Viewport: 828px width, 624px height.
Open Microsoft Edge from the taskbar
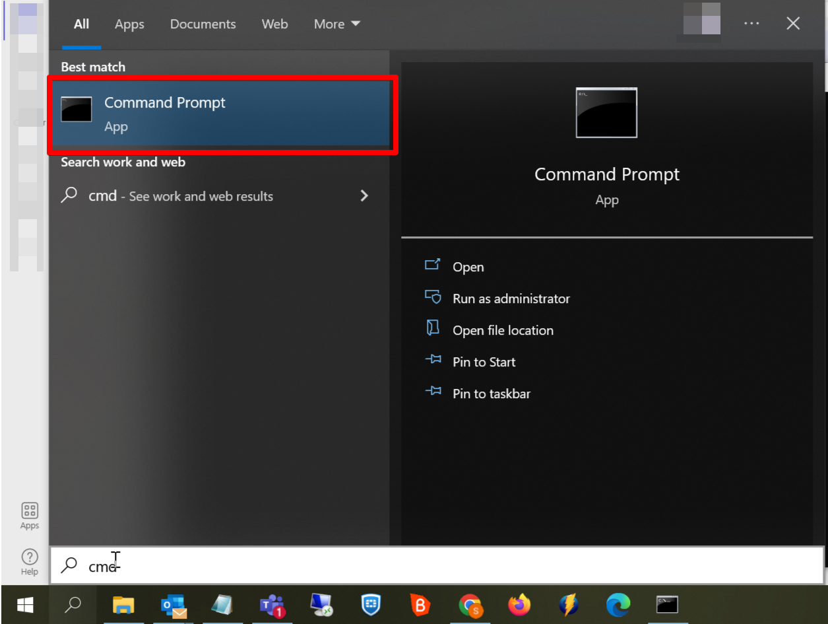coord(618,604)
